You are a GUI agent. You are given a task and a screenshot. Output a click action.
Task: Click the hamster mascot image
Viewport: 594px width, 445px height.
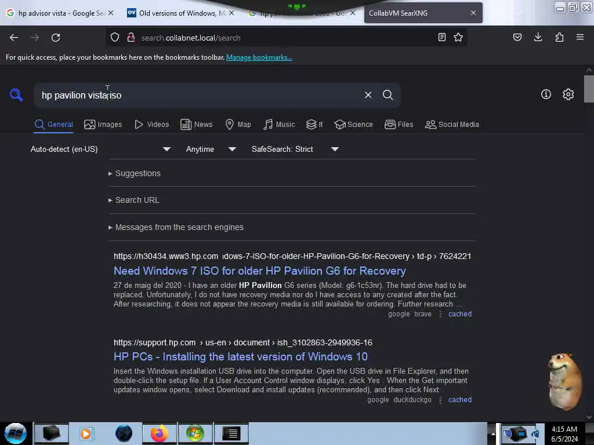click(564, 381)
